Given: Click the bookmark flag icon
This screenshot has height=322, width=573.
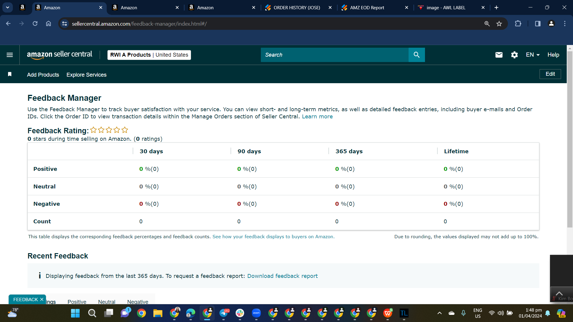Looking at the screenshot, I should (x=10, y=74).
